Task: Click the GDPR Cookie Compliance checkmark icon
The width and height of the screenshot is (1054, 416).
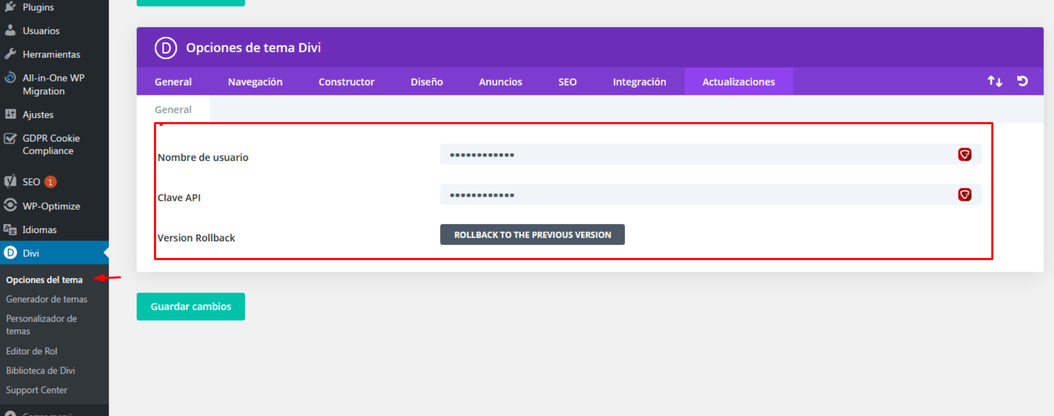Action: (10, 138)
